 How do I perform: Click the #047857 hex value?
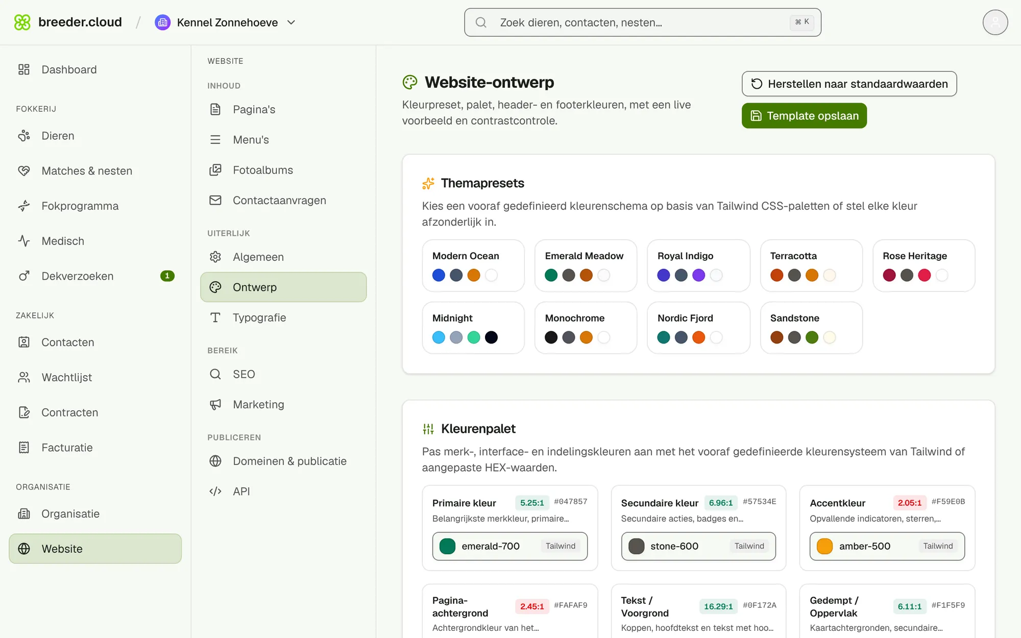pos(570,502)
